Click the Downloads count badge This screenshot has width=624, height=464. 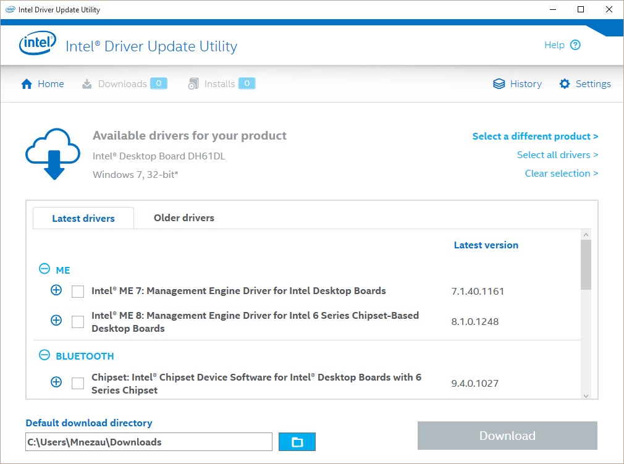pos(158,83)
